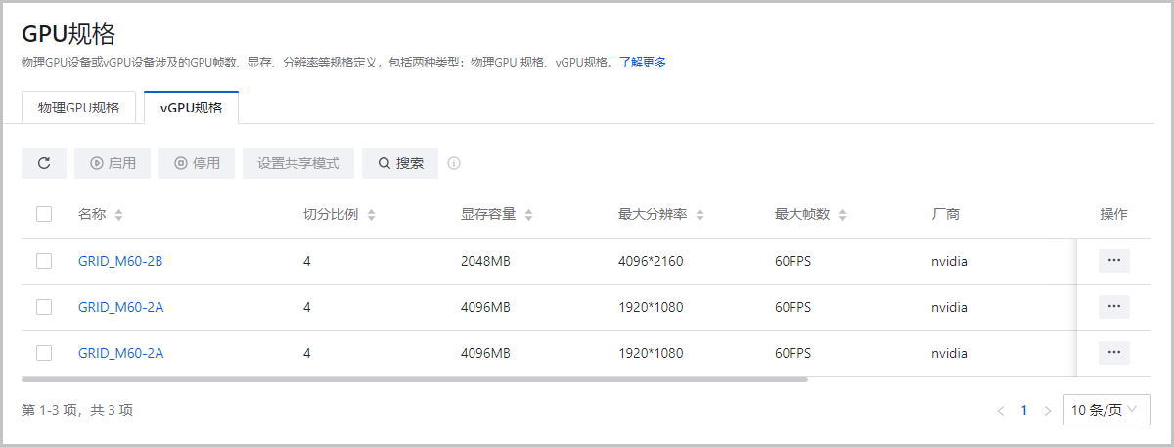Screen dimensions: 1174x447
Task: Click the refresh icon button
Action: (44, 163)
